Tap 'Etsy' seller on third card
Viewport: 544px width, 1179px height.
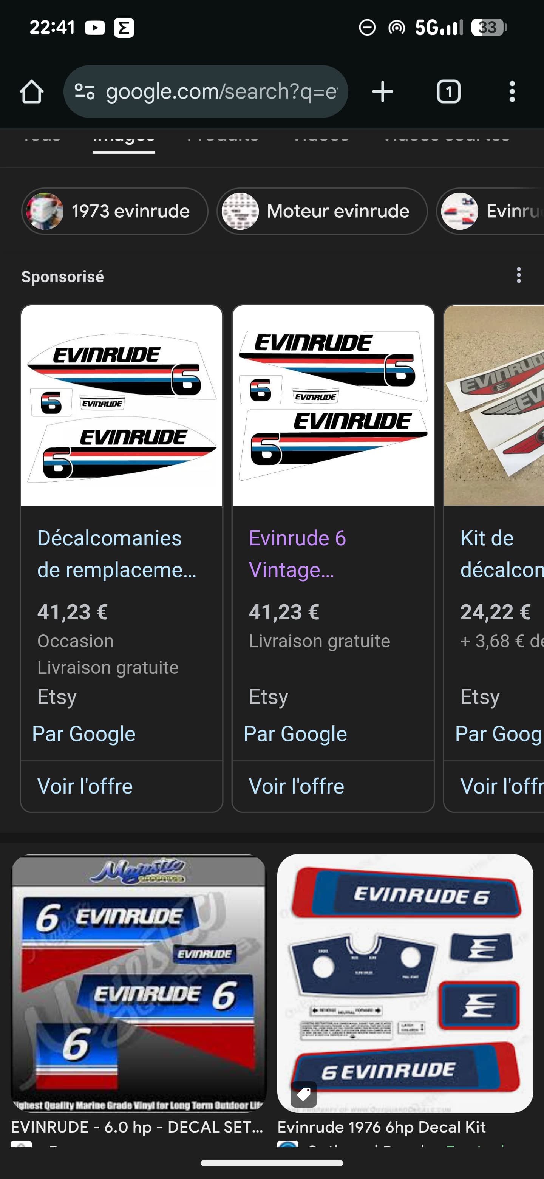coord(480,697)
